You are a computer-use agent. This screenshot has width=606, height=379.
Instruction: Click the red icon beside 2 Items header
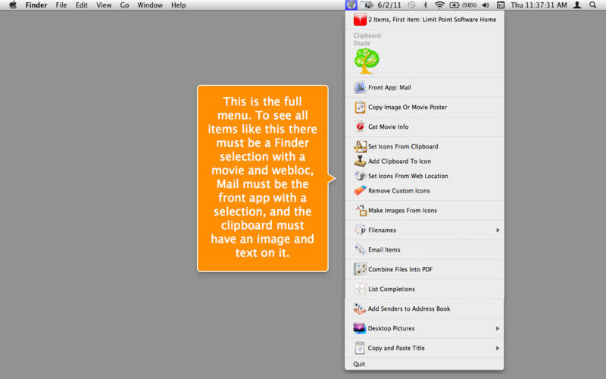(360, 20)
